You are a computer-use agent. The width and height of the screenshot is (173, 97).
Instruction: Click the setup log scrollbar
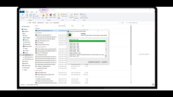click(x=106, y=50)
